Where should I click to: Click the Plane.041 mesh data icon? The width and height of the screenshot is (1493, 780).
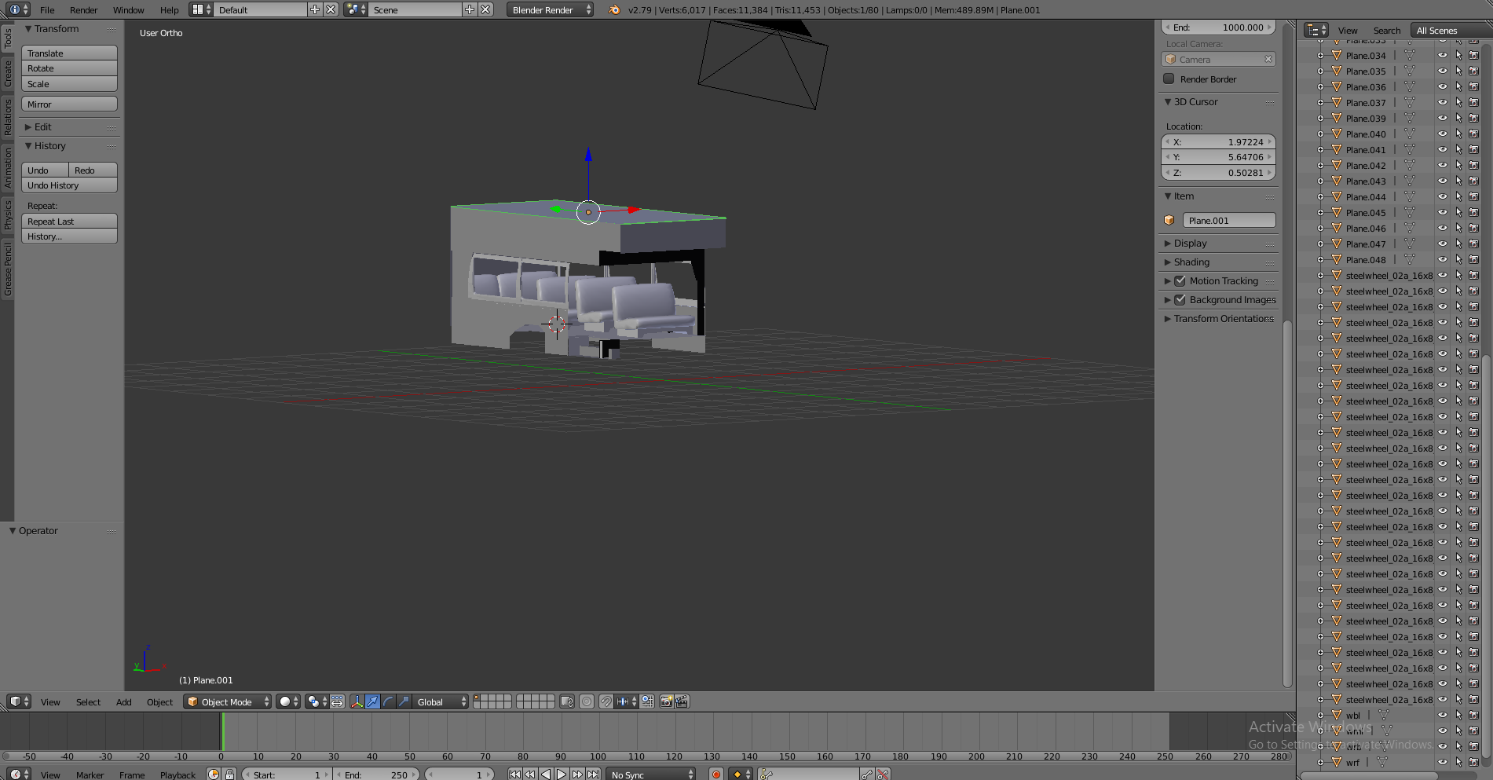click(x=1410, y=150)
